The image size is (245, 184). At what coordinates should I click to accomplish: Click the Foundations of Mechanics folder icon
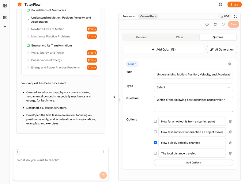tap(28, 10)
